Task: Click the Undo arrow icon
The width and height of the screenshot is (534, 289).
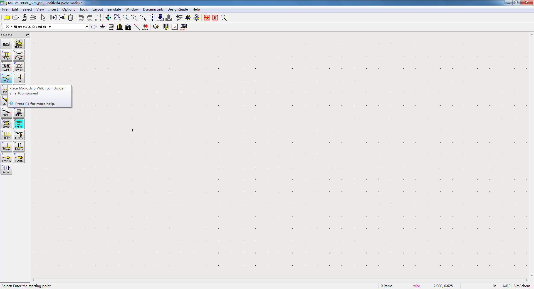Action: click(x=81, y=18)
